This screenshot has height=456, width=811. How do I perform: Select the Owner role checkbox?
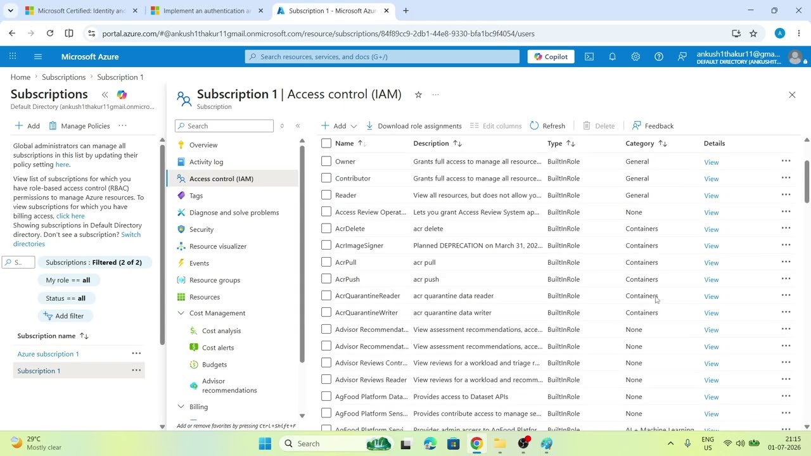coord(326,161)
